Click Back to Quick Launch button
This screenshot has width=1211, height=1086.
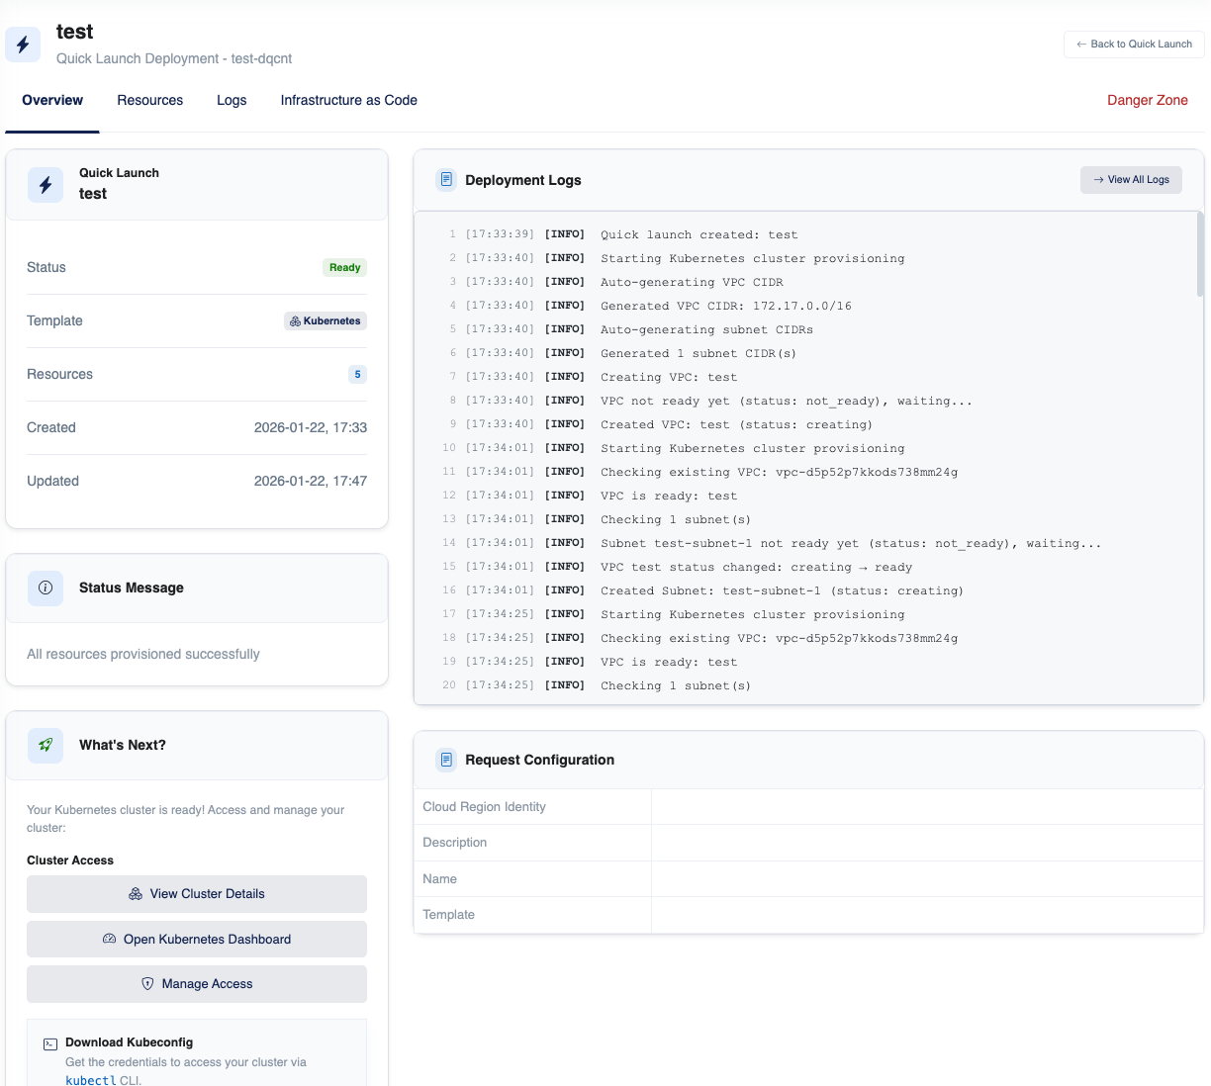(x=1134, y=45)
